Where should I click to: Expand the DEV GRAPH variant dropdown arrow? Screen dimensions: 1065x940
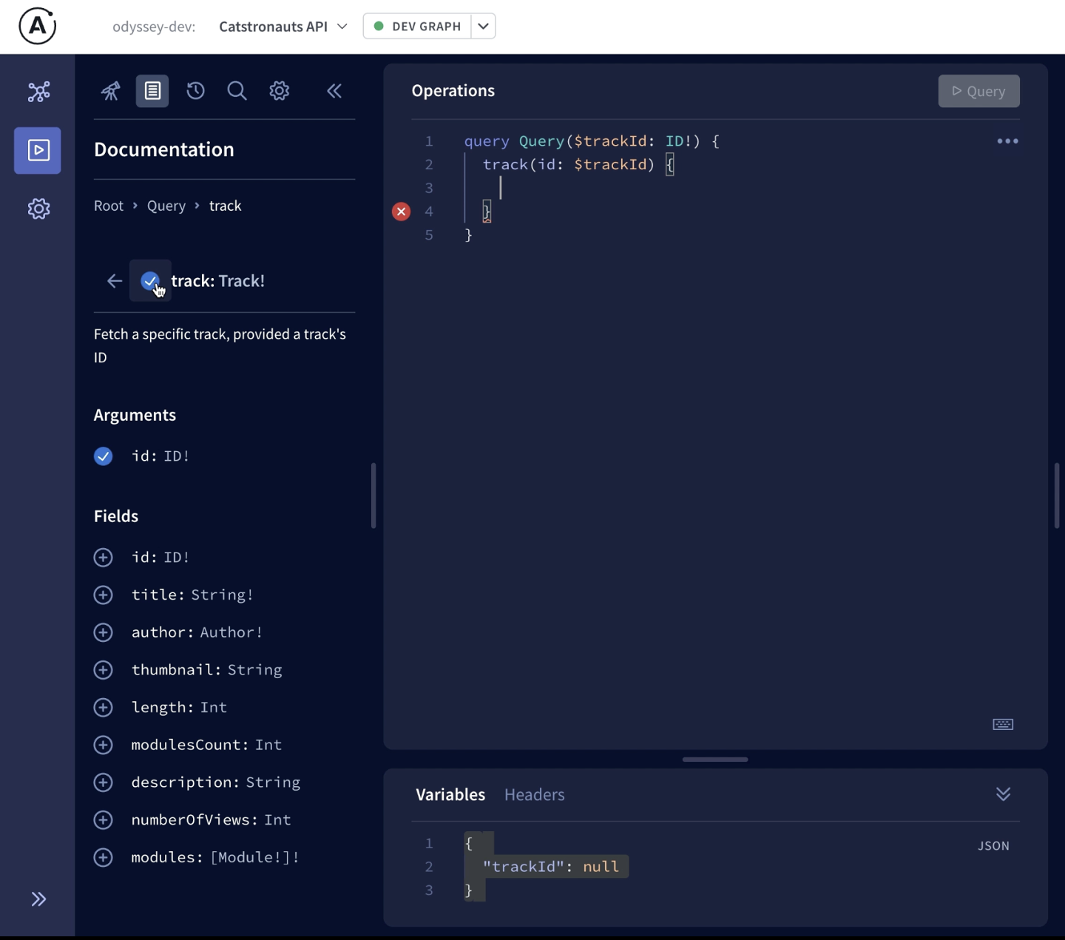point(483,27)
